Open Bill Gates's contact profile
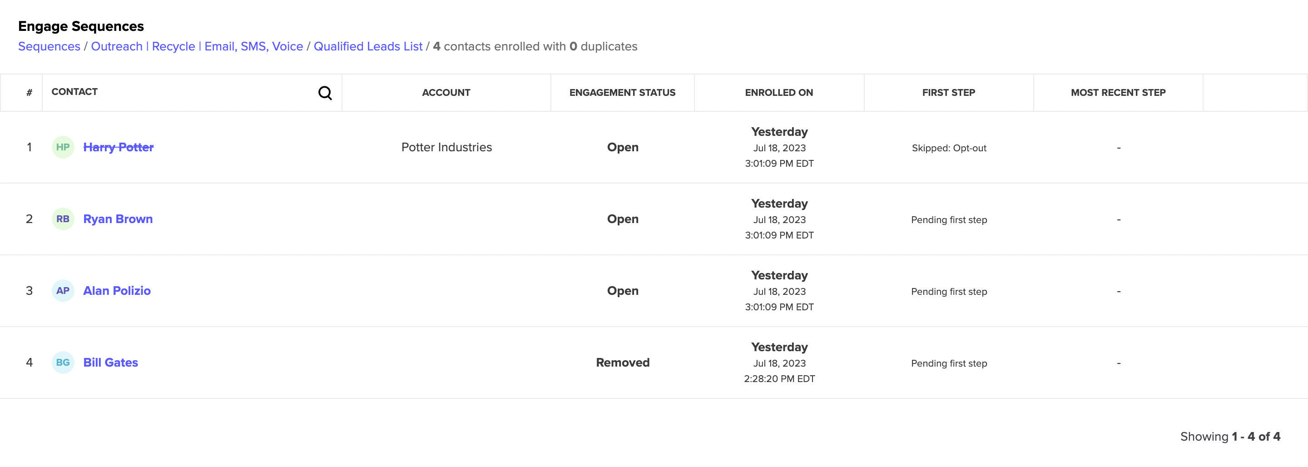This screenshot has height=467, width=1308. 110,363
